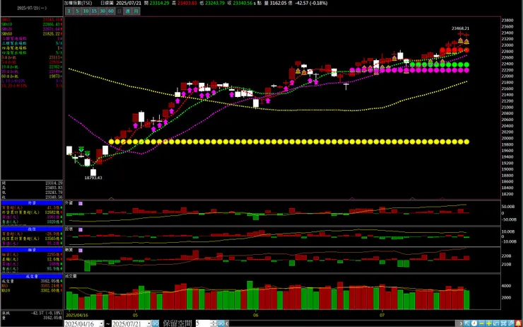Click the SMA20 legend row

point(32,29)
